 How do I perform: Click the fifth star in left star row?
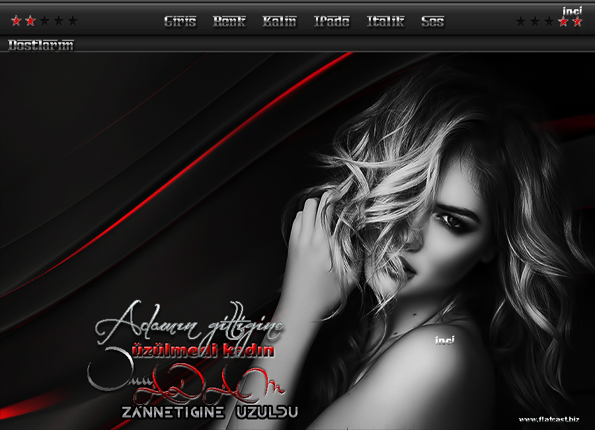[x=73, y=21]
